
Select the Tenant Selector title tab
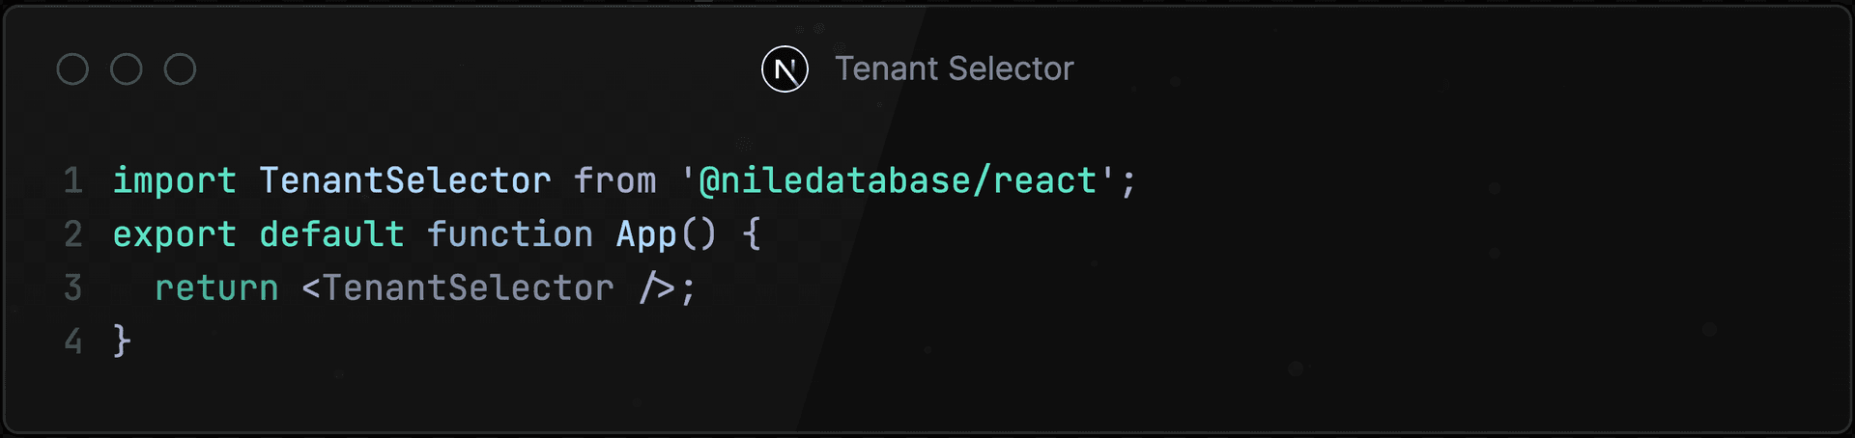click(x=954, y=69)
